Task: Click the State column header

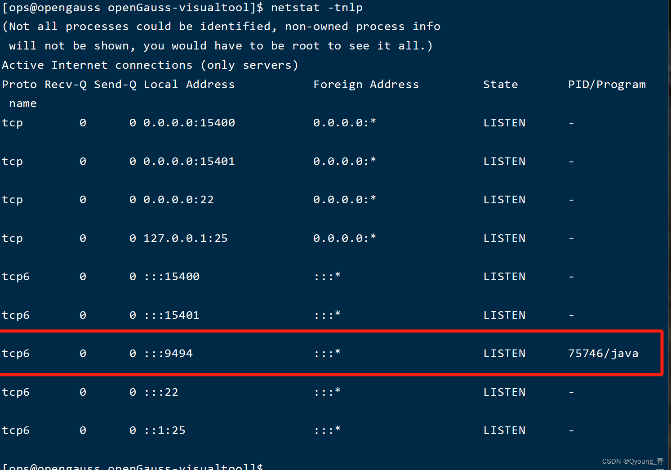Action: click(x=500, y=84)
